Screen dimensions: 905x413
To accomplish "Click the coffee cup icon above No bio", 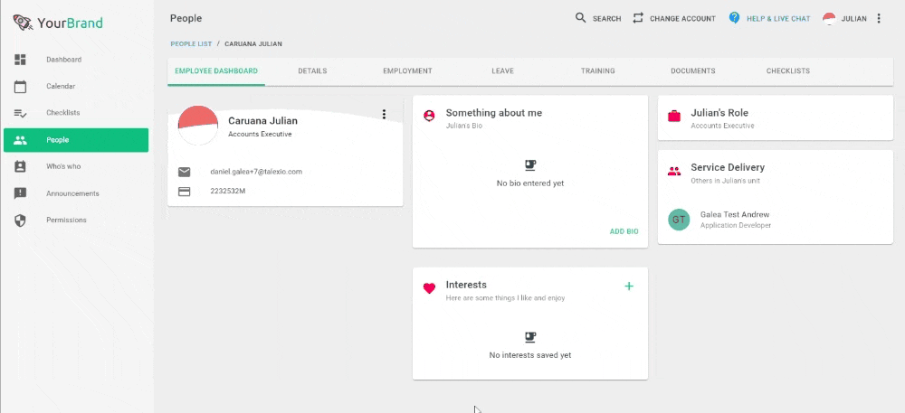I will pos(529,165).
